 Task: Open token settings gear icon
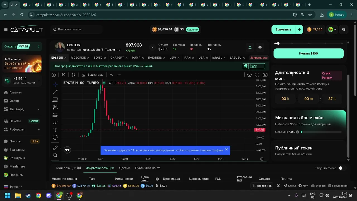coord(260,47)
